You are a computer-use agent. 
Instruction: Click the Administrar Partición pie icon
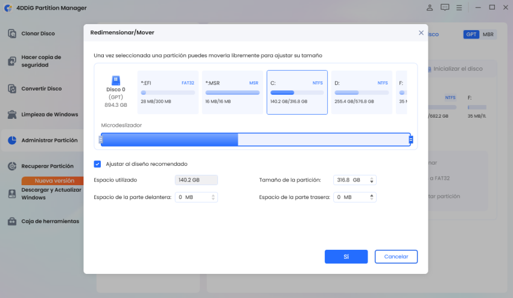point(12,141)
